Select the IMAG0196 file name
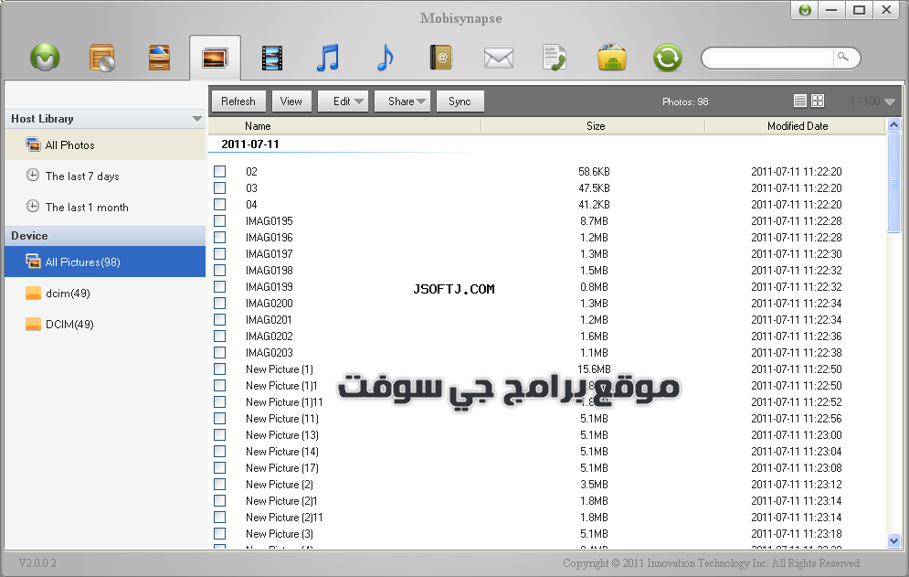The height and width of the screenshot is (577, 909). 269,238
